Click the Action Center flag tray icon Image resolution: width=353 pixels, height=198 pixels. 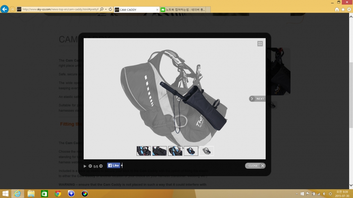pyautogui.click(x=308, y=194)
